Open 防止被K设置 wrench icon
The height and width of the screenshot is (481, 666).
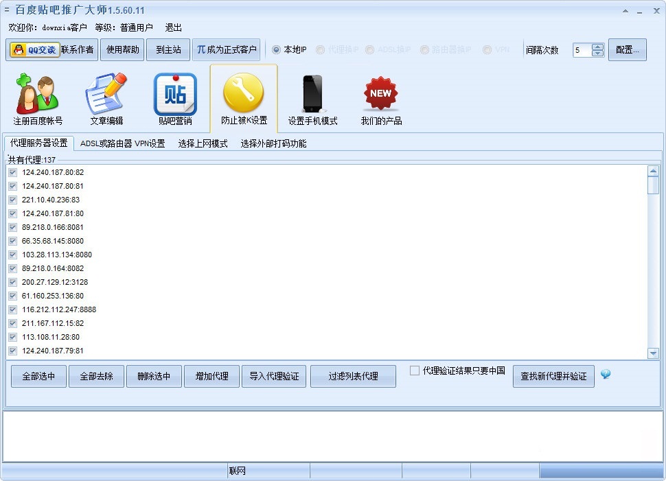coord(244,96)
